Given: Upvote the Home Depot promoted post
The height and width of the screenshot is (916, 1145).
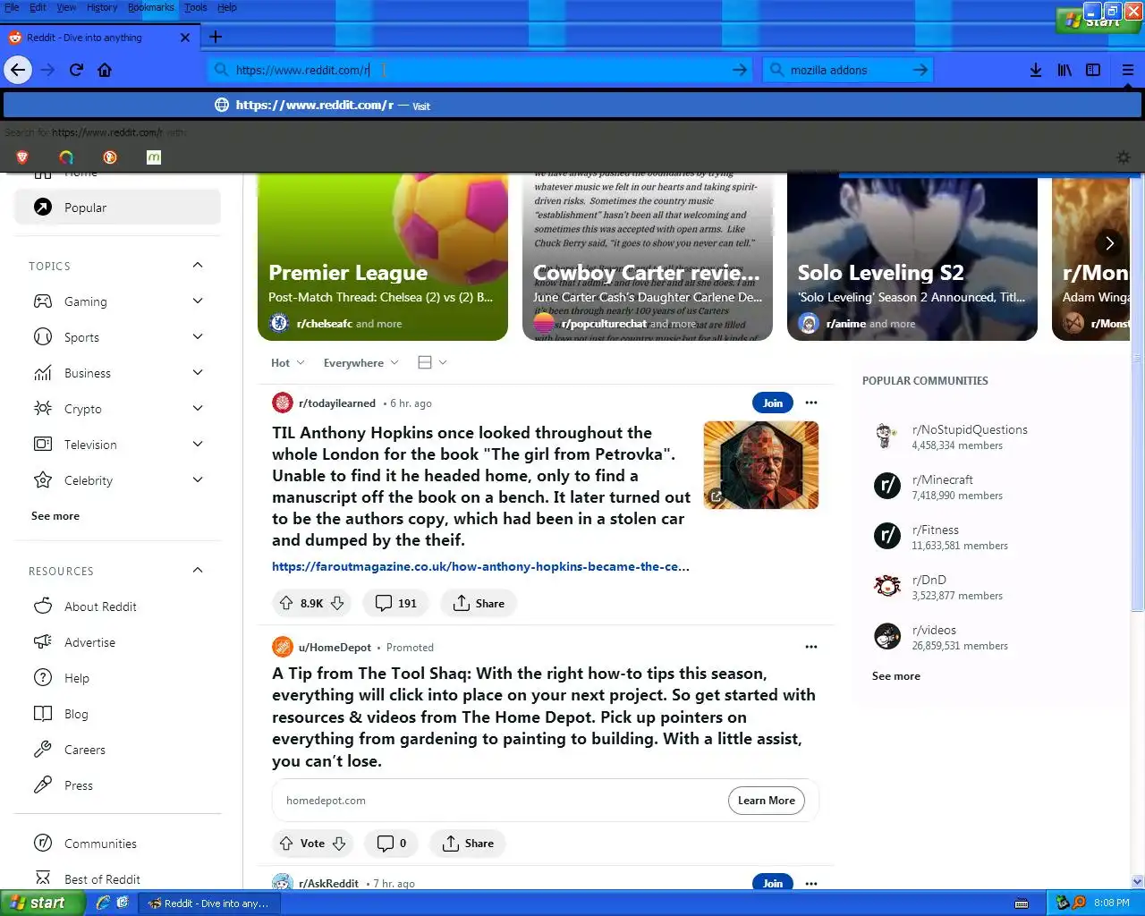Looking at the screenshot, I should pos(286,844).
